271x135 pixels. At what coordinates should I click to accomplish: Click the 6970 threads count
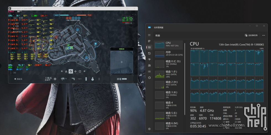click(203, 118)
